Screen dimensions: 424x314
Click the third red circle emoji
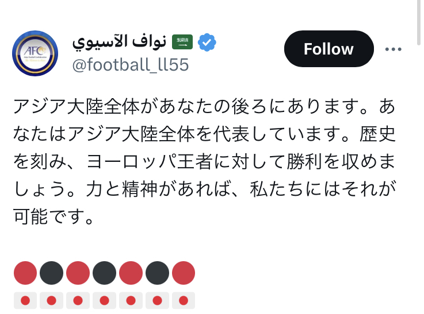131,273
